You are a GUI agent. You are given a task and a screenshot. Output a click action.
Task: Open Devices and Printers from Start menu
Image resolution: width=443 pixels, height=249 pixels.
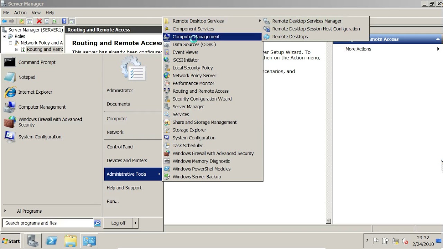[133, 160]
